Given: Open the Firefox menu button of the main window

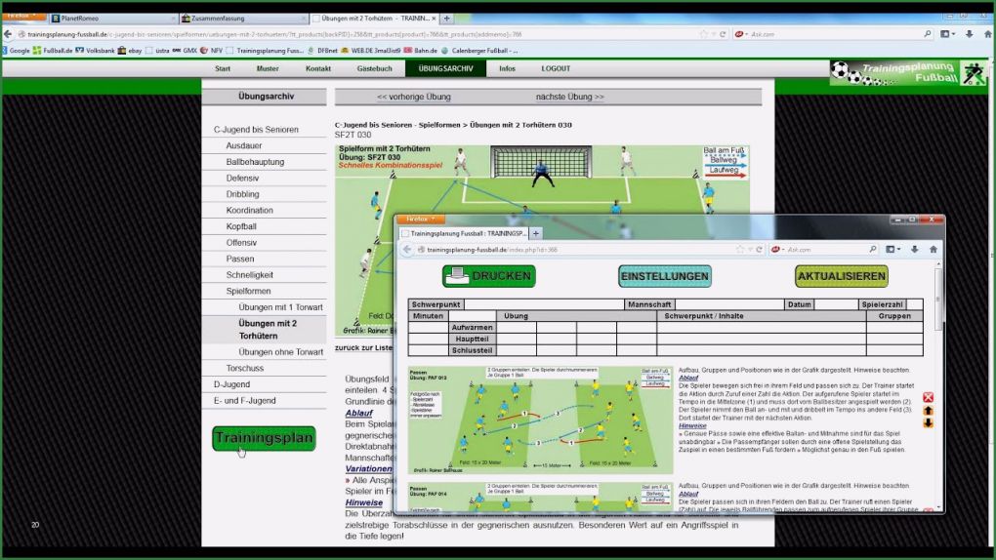Looking at the screenshot, I should 22,16.
